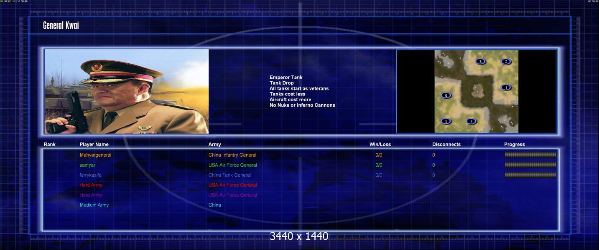Click Mahyargeneral's disconnects value 0
Viewport: 599px width, 250px height.
tap(433, 155)
